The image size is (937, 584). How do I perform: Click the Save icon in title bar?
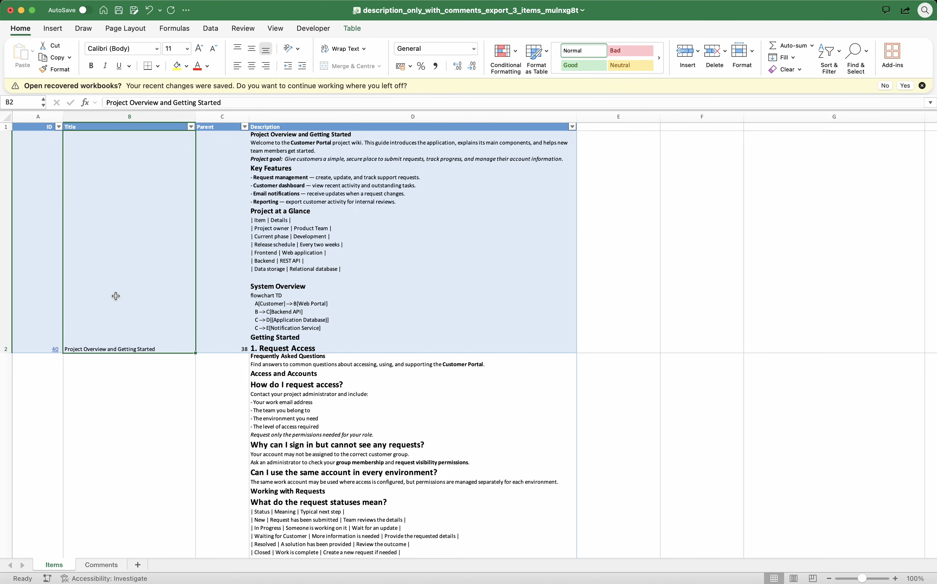tap(119, 10)
